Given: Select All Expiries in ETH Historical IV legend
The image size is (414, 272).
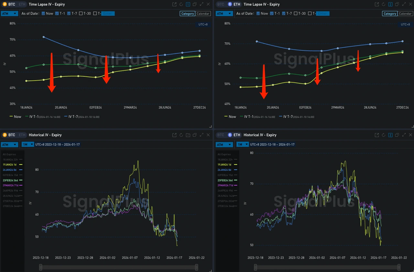Looking at the screenshot, I should tap(224, 154).
